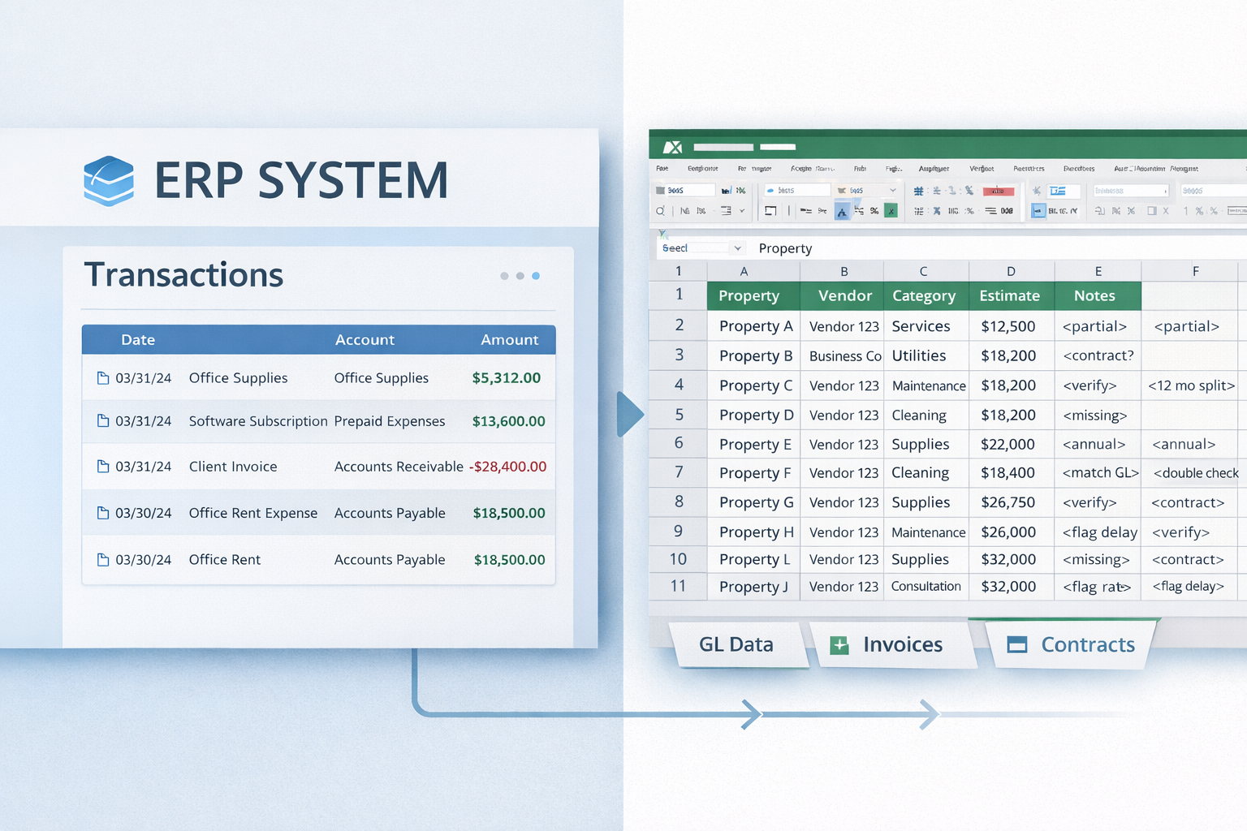Viewport: 1247px width, 831px height.
Task: Switch to the GL Data sheet tab
Action: coord(736,644)
